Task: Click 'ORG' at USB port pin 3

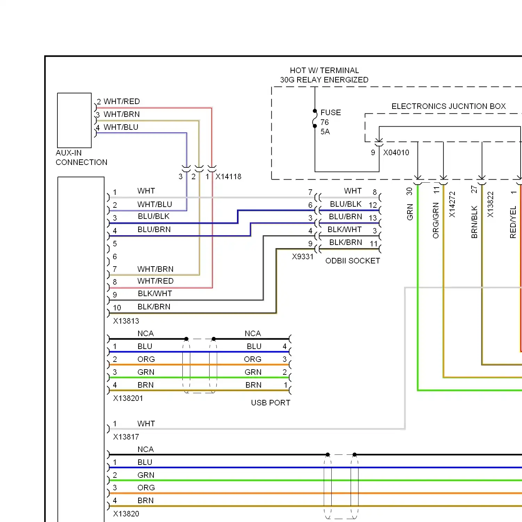Action: 253,359
